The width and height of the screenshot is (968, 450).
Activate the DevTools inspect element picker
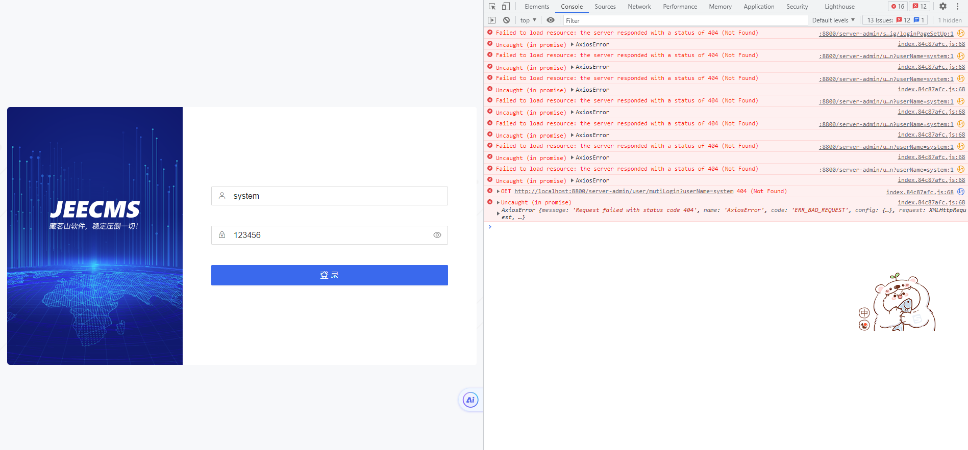(x=492, y=7)
